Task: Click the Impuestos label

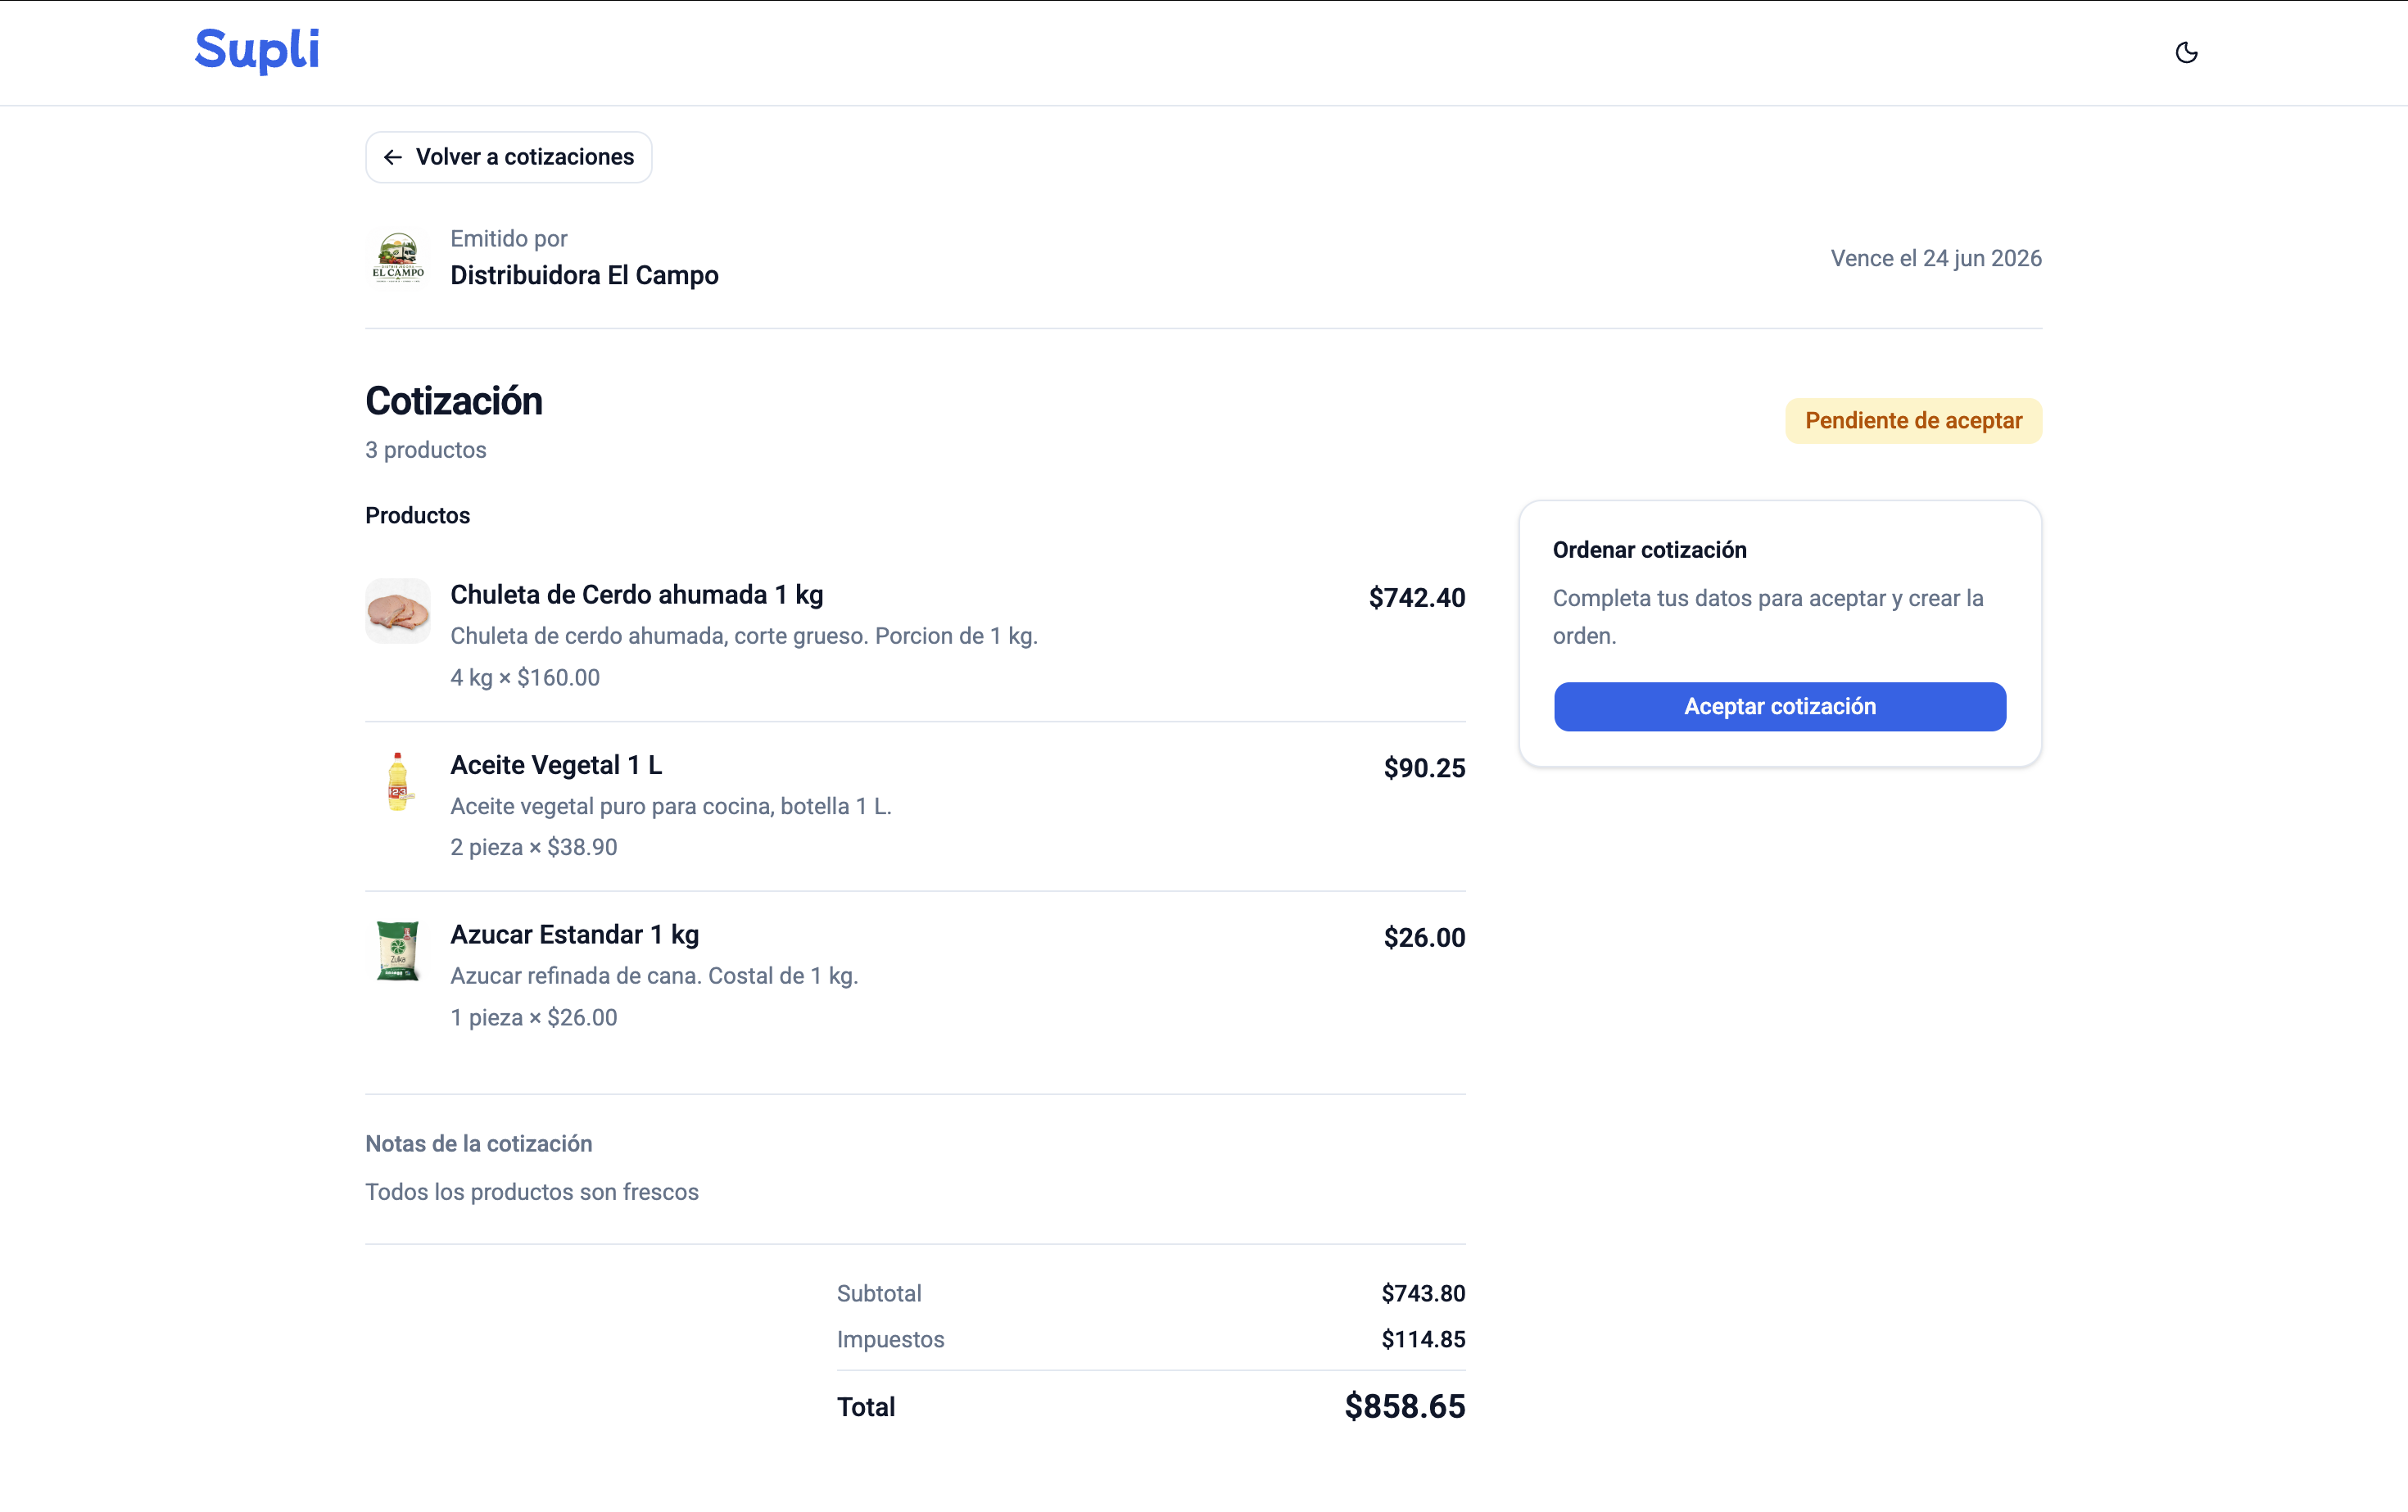Action: (x=891, y=1339)
